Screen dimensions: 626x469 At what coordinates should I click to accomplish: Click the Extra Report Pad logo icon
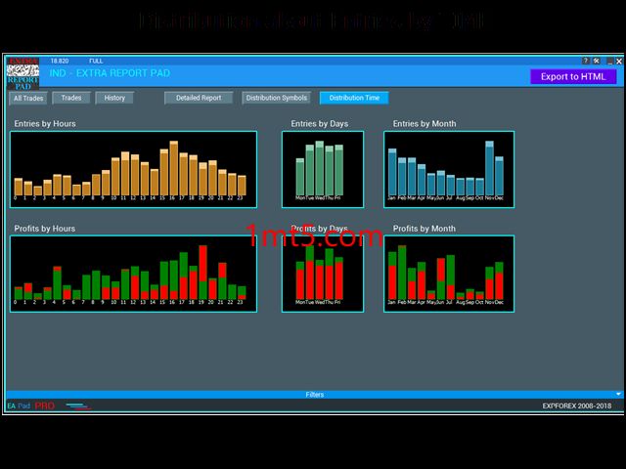22,73
